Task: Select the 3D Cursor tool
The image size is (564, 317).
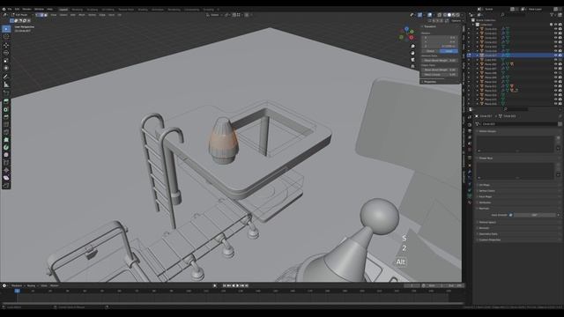Action: (x=6, y=37)
